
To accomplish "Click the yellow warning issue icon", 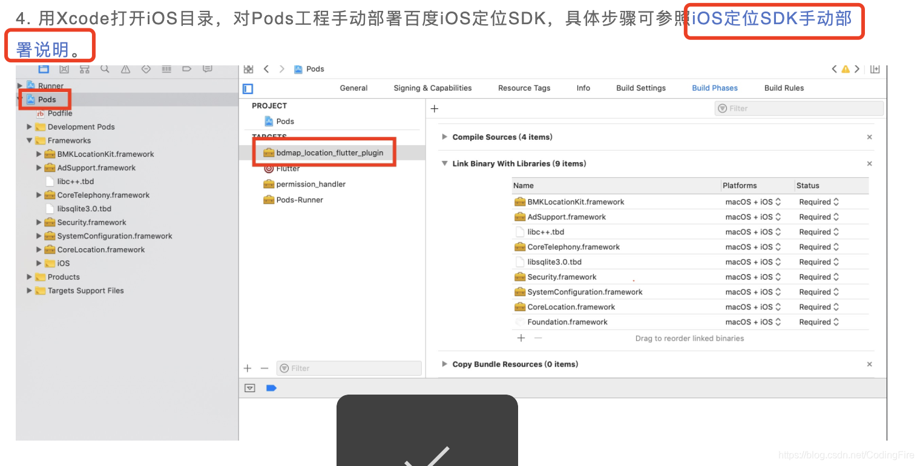I will pos(846,69).
